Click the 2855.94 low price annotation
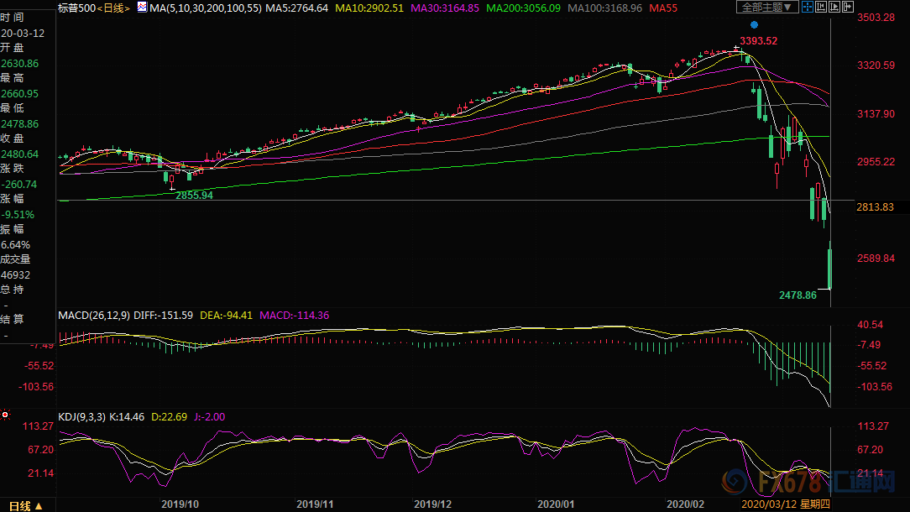The width and height of the screenshot is (910, 512). coord(194,195)
